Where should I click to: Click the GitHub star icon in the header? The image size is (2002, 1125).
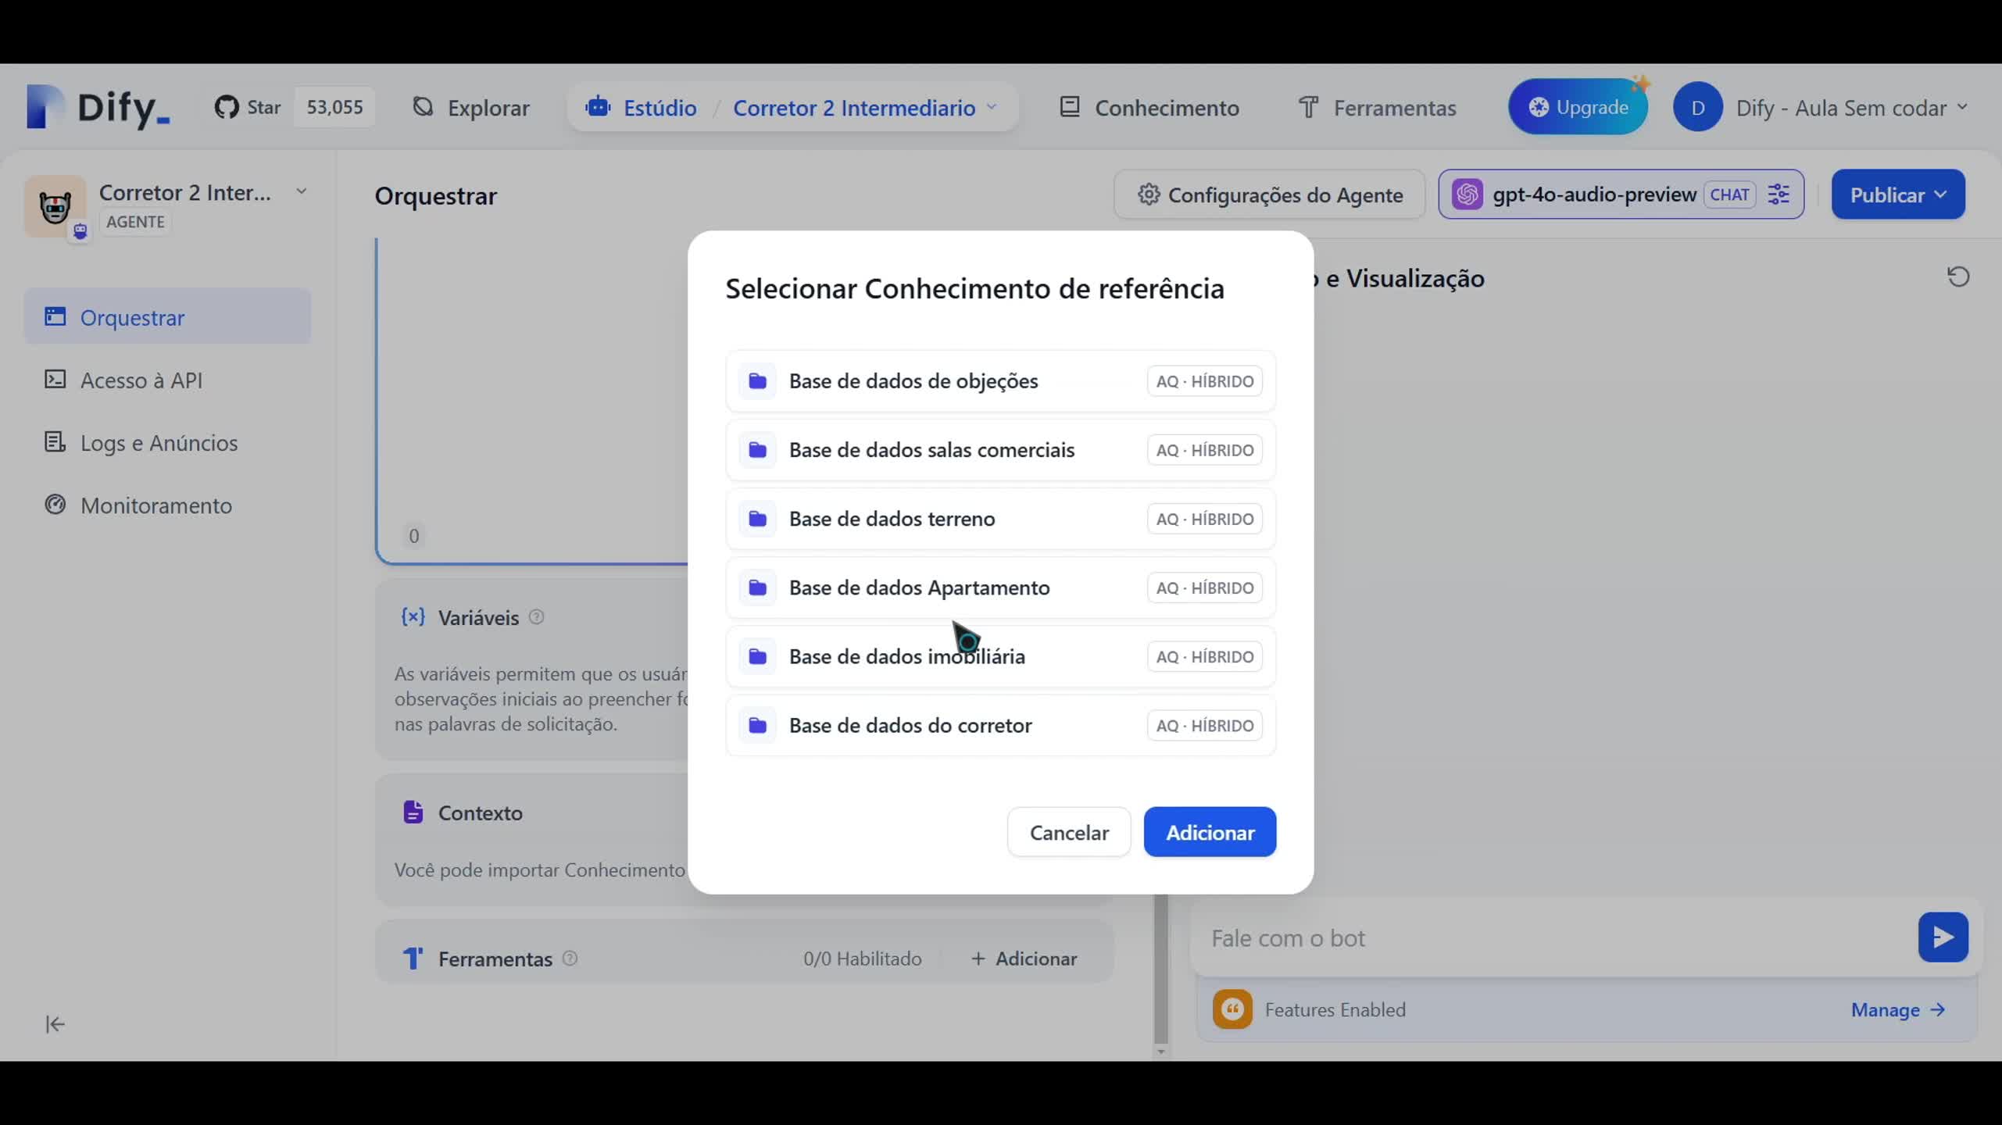(x=227, y=106)
